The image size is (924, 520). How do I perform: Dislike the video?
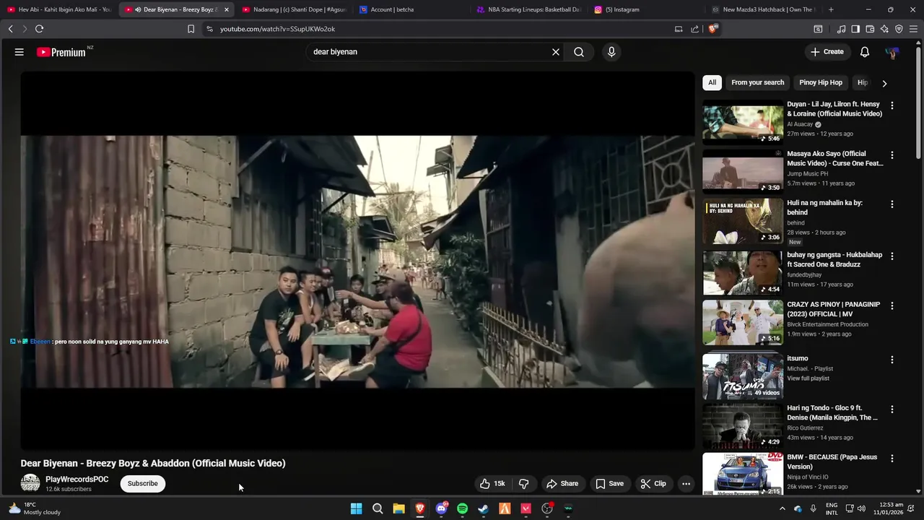[x=524, y=484]
